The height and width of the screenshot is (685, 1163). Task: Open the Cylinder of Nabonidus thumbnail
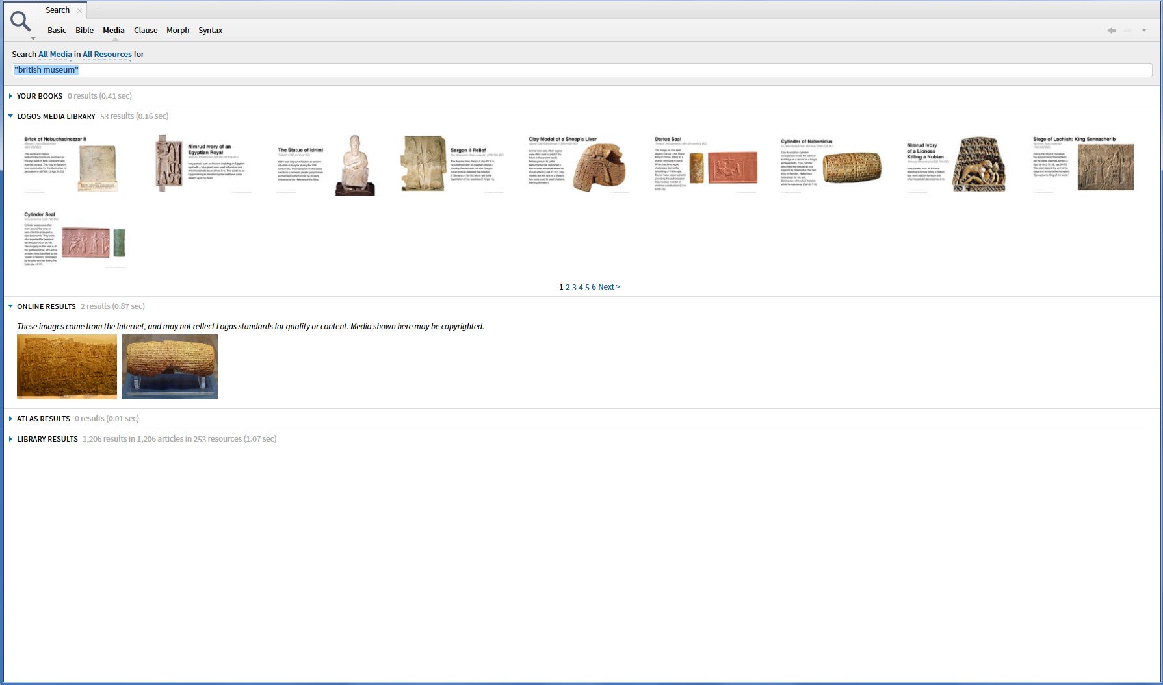click(831, 164)
